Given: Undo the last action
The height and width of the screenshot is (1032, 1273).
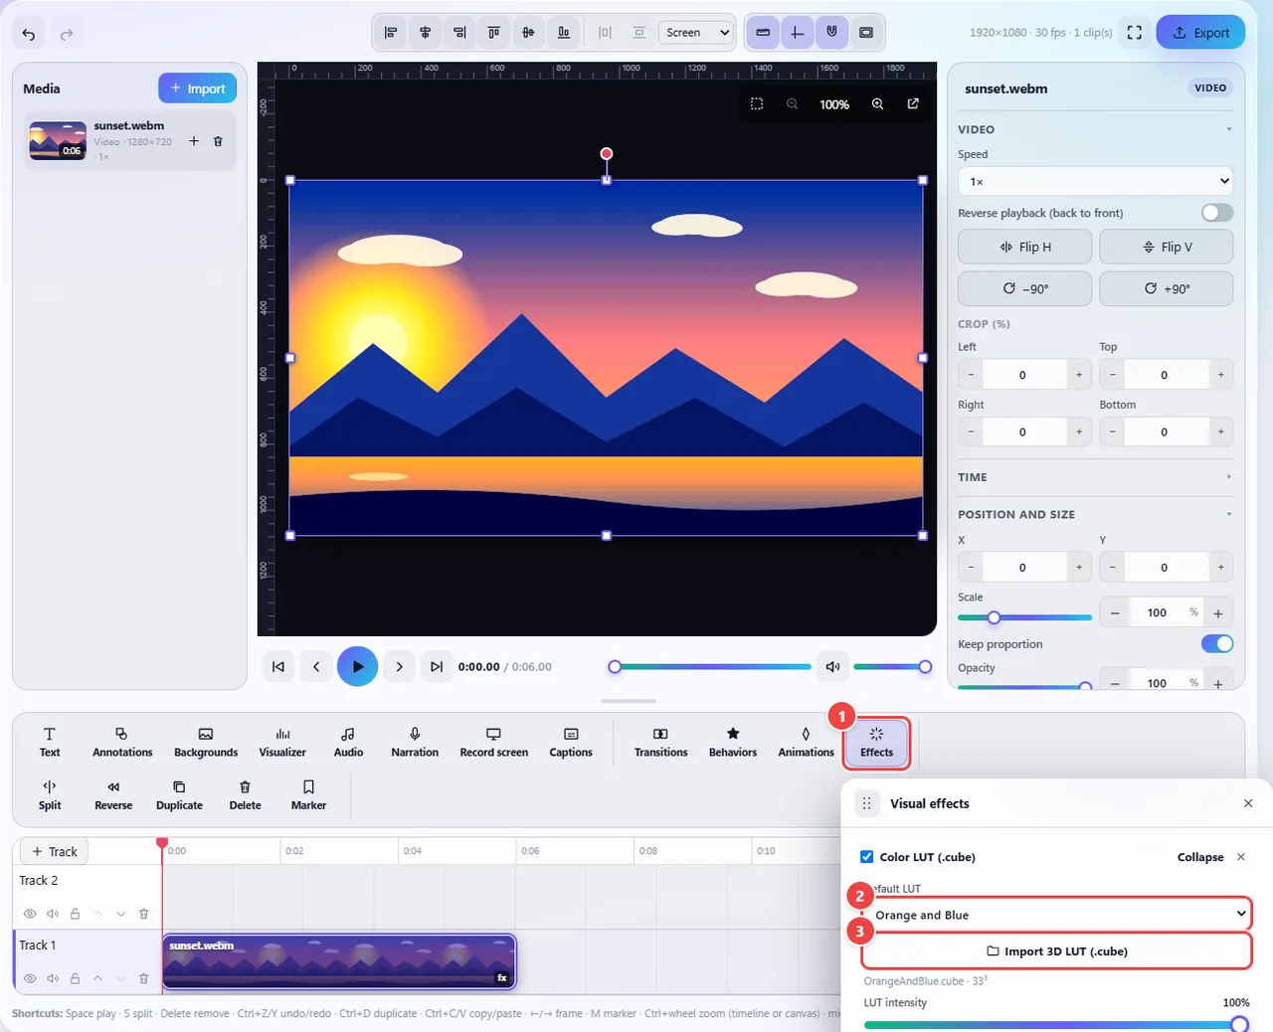Looking at the screenshot, I should [x=29, y=34].
